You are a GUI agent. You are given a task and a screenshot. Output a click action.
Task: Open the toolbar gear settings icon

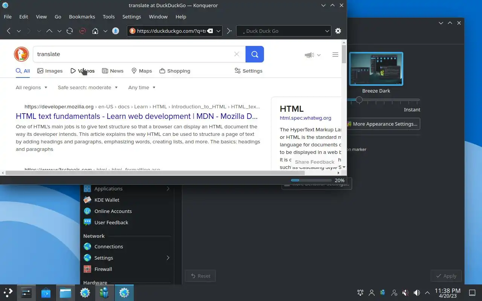338,31
